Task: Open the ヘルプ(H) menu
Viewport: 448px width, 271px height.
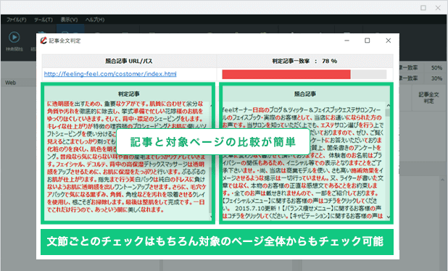Action: [x=94, y=20]
